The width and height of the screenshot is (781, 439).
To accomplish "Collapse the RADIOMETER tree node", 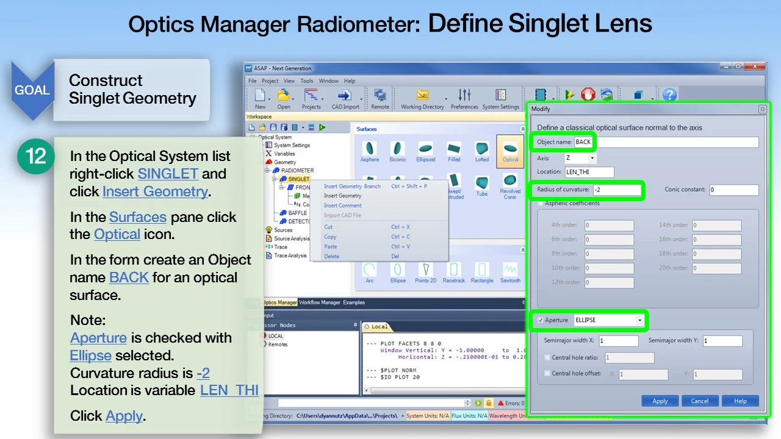I will [267, 171].
